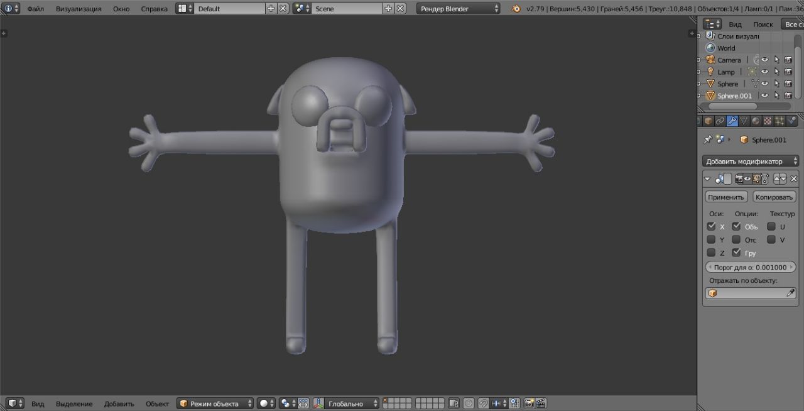Enable the Отс (clipping) option checkbox

pos(736,239)
